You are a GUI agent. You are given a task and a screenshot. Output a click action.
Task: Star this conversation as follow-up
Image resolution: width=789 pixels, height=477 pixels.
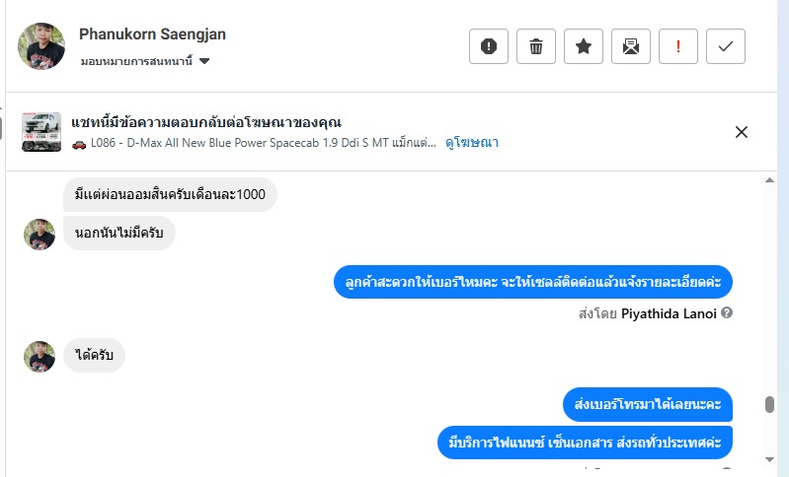coord(583,46)
